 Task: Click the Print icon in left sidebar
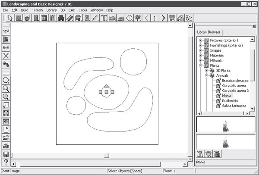pyautogui.click(x=6, y=146)
